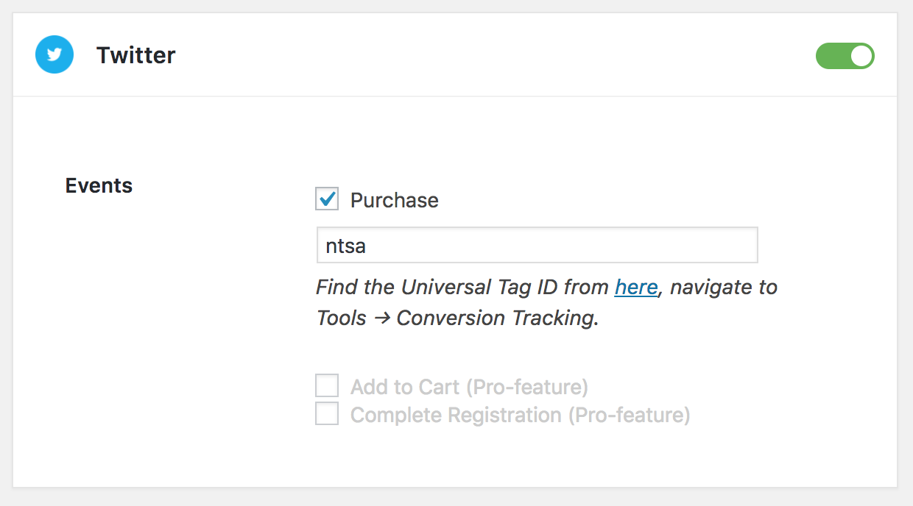Open the here hyperlink

pos(635,287)
